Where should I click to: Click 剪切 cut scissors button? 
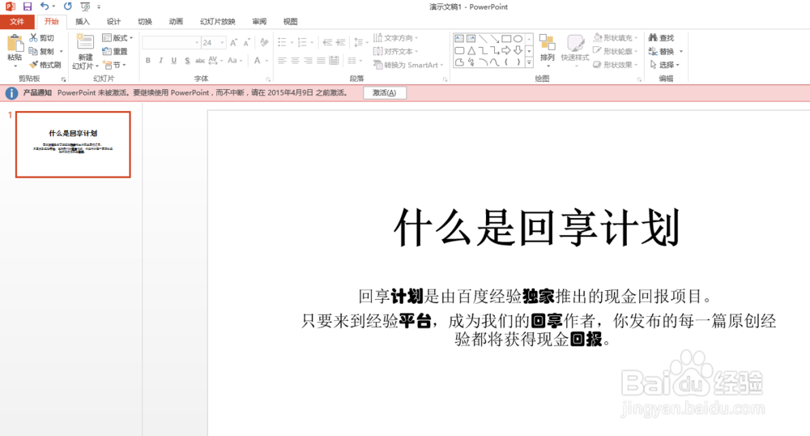click(x=42, y=38)
